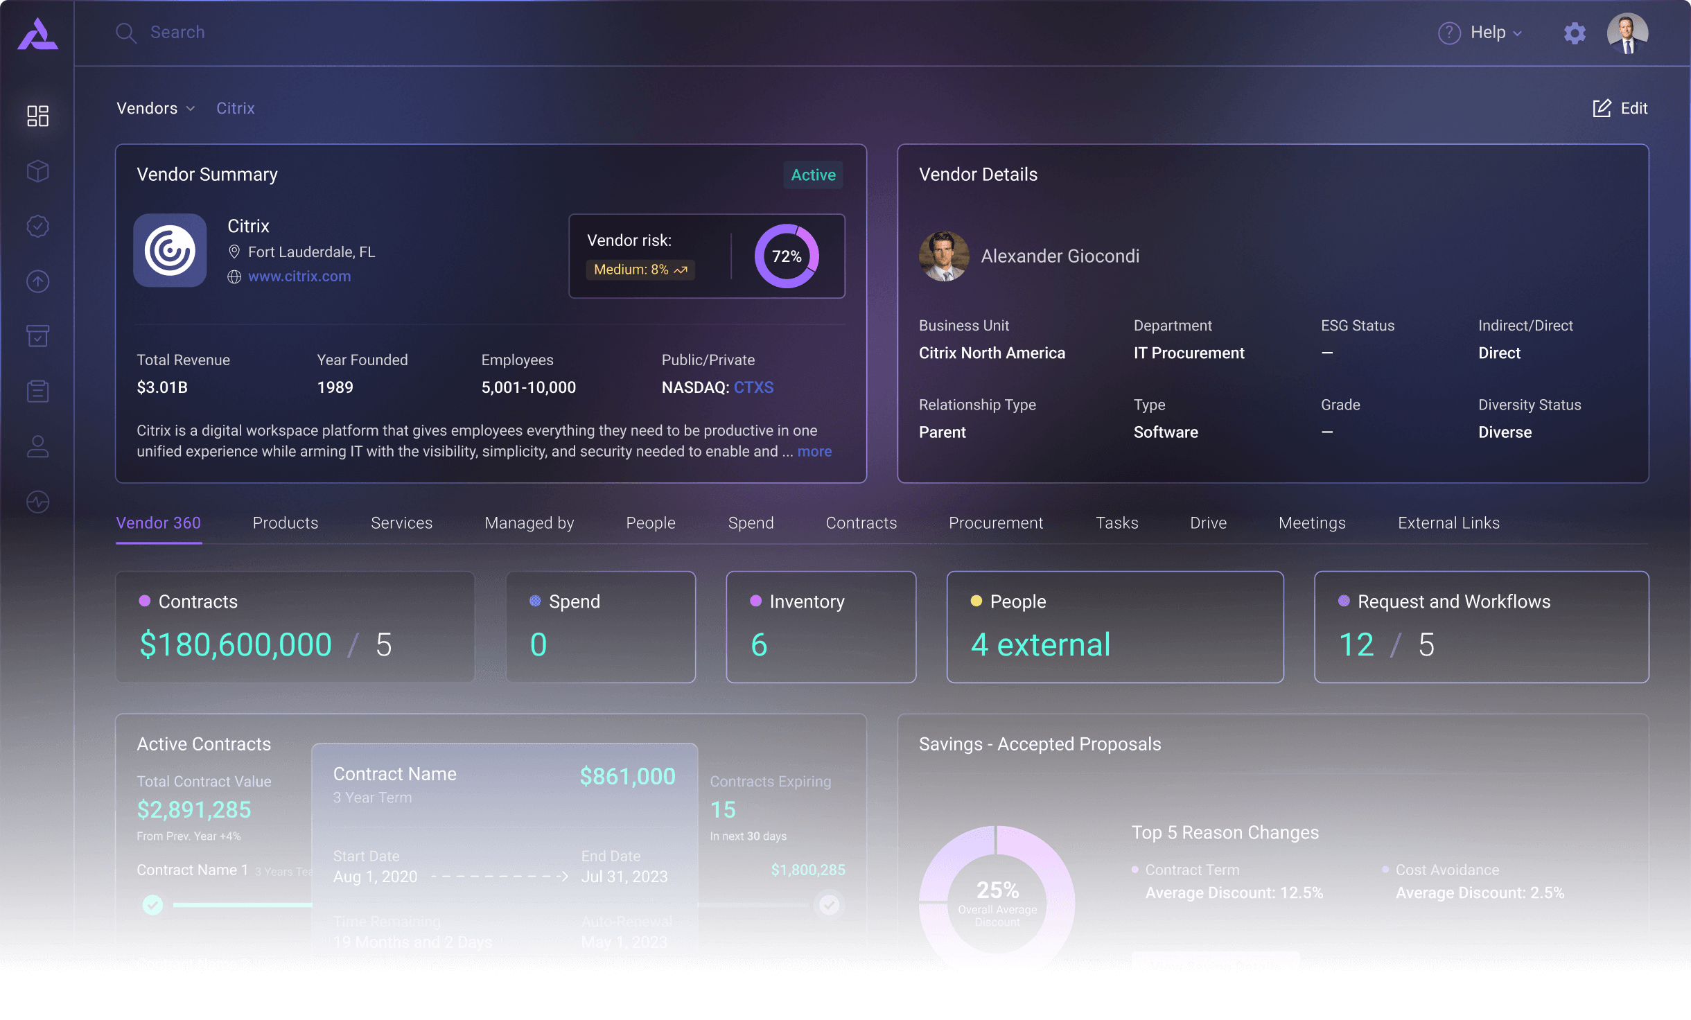1691x1020 pixels.
Task: Switch to the Procurement tab
Action: tap(996, 523)
